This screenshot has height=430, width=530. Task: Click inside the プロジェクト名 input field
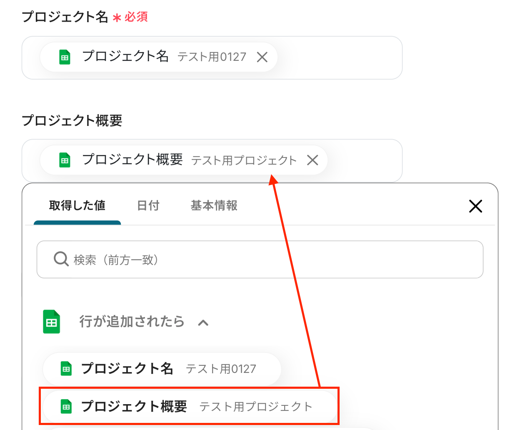coord(339,57)
